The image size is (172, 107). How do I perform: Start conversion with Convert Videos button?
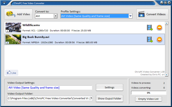click(x=152, y=14)
